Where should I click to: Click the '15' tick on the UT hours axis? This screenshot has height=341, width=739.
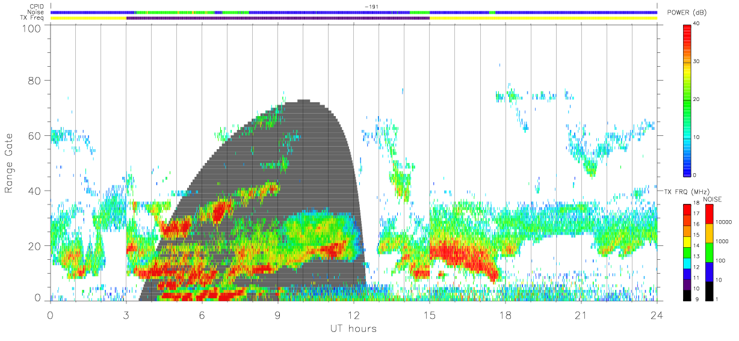coord(430,315)
